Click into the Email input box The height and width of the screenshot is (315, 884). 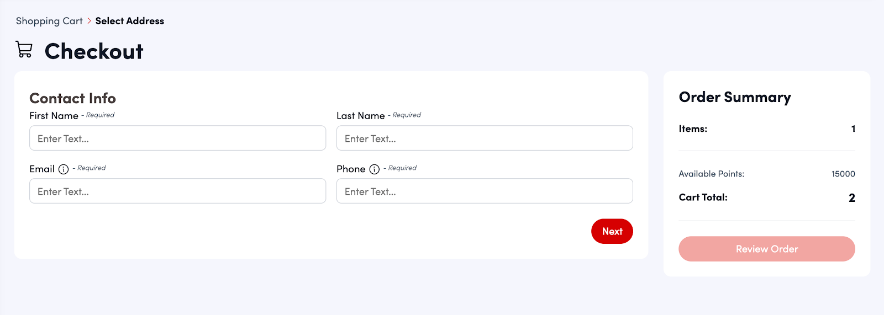tap(177, 191)
